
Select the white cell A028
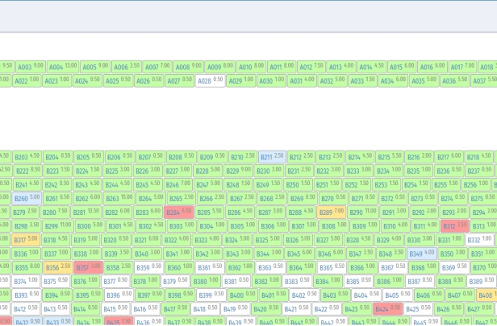pos(210,80)
